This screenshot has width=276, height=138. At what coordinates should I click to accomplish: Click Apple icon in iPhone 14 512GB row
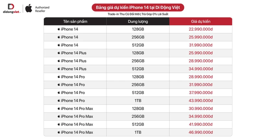point(59,45)
